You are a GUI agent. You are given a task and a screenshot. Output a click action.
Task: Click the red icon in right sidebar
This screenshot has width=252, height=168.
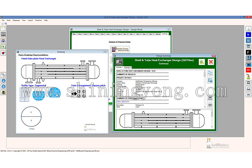pyautogui.click(x=249, y=70)
